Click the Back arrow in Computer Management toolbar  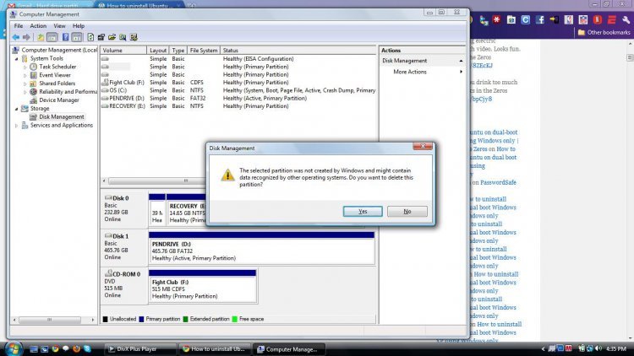pyautogui.click(x=15, y=37)
